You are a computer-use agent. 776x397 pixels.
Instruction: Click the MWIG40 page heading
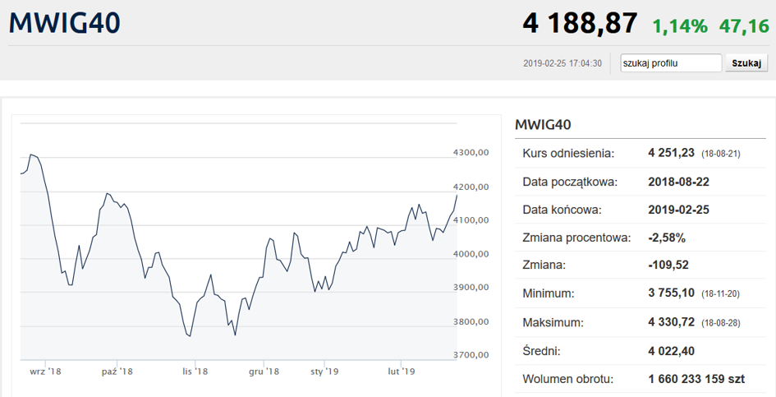[x=64, y=23]
